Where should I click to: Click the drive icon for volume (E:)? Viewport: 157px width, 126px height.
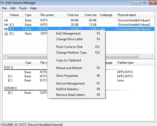coord(6,29)
